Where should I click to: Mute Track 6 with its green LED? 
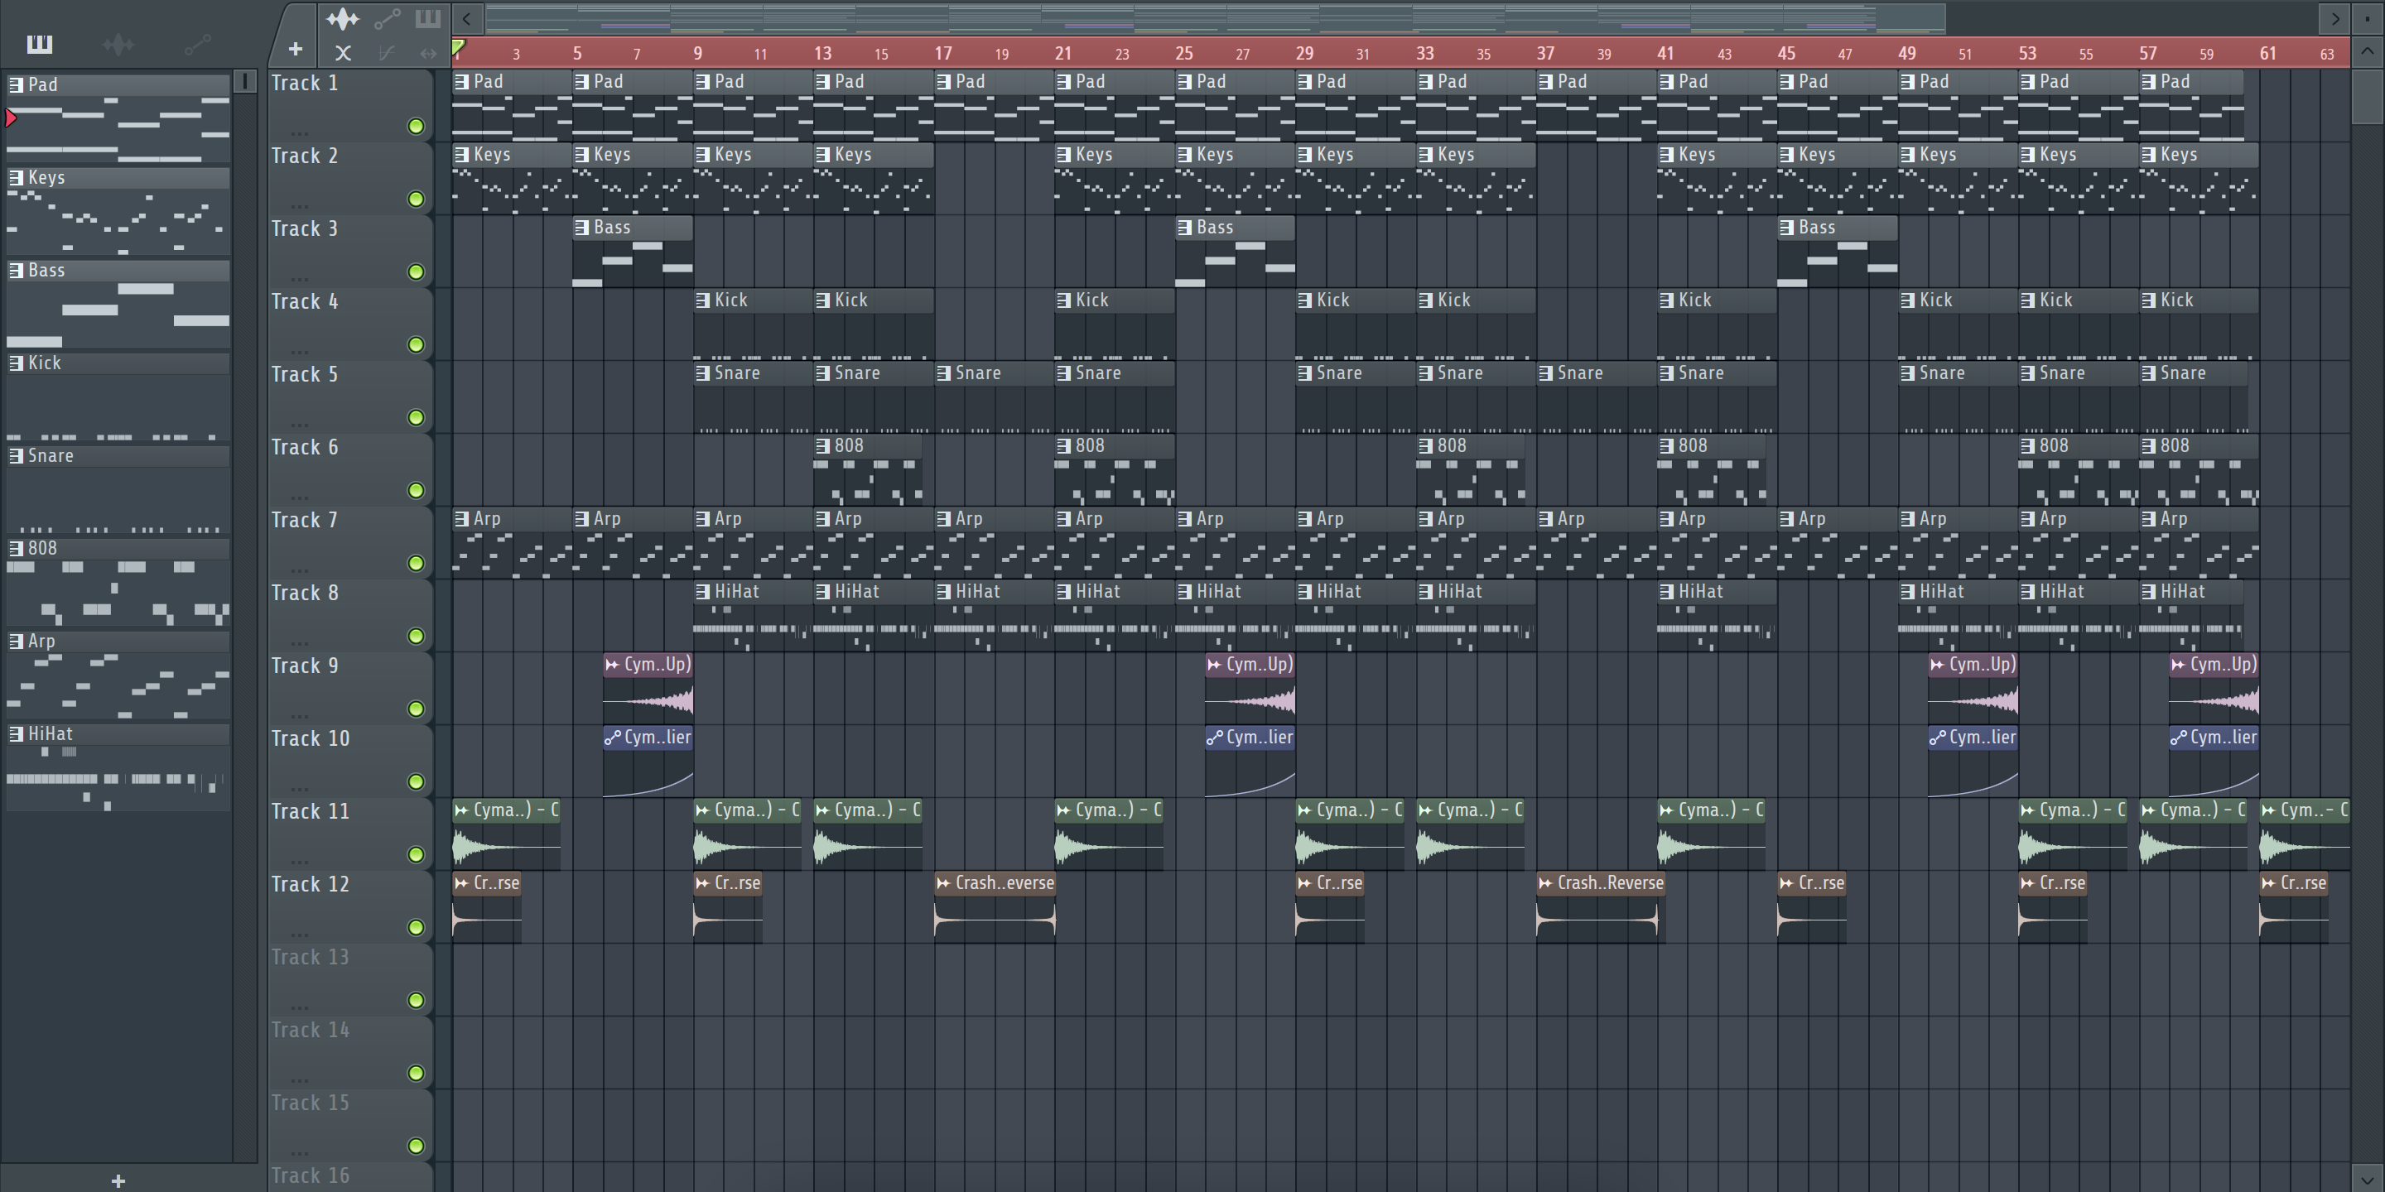pyautogui.click(x=417, y=491)
